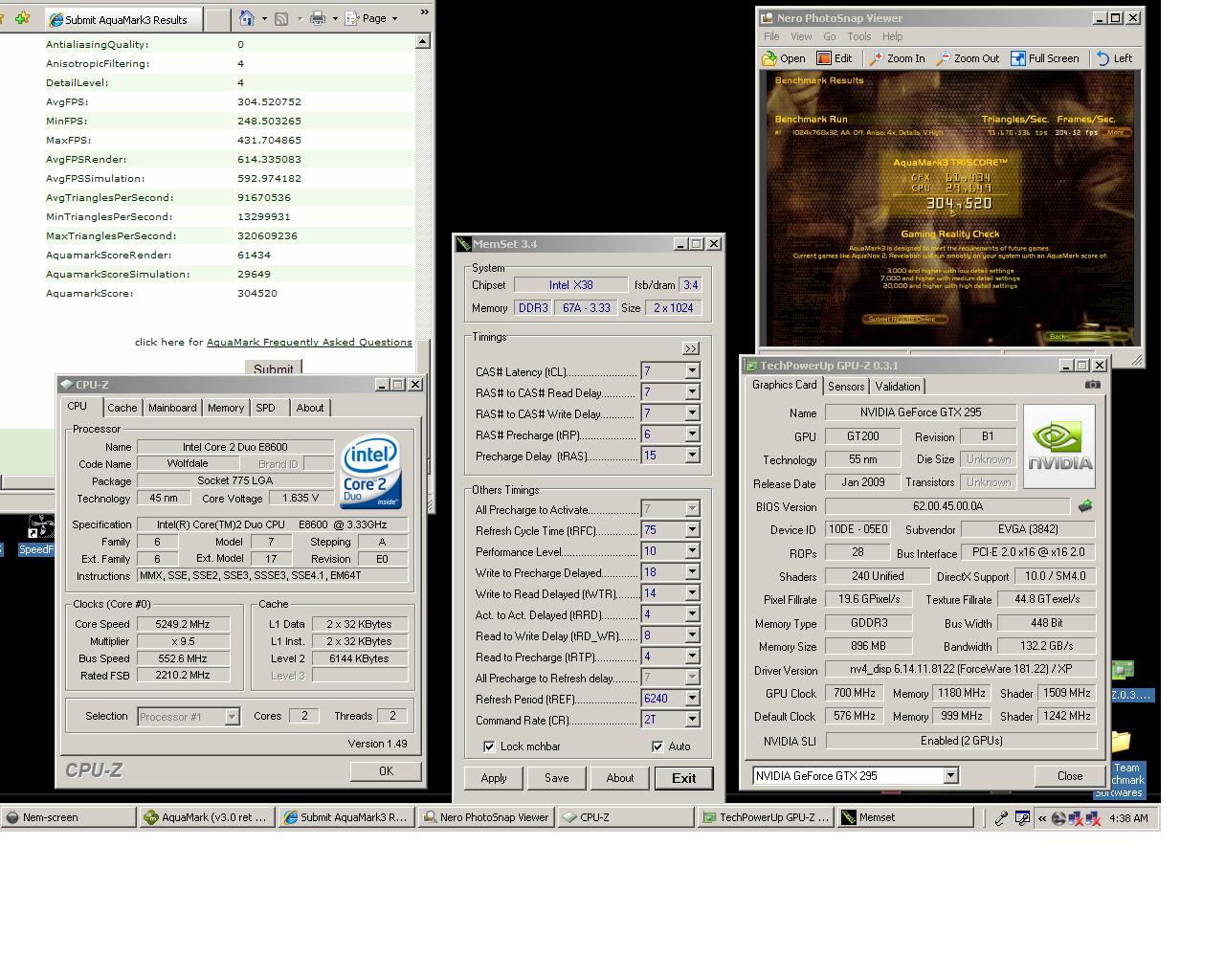Open the Performance Level dropdown in MemSet
The height and width of the screenshot is (980, 1225).
click(x=692, y=551)
